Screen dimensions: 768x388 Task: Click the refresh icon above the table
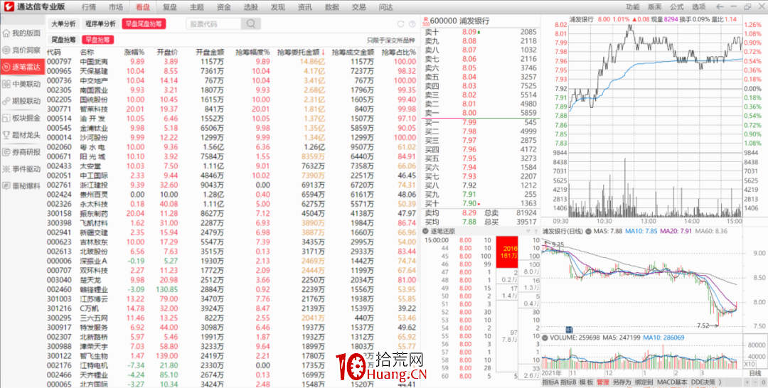coord(400,24)
